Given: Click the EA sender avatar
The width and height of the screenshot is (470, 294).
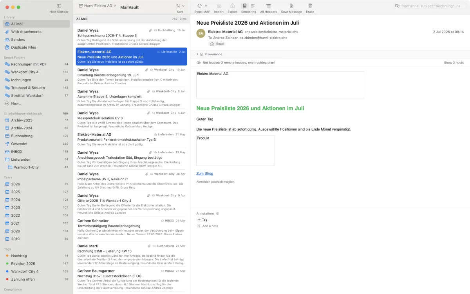Looking at the screenshot, I should tap(201, 34).
